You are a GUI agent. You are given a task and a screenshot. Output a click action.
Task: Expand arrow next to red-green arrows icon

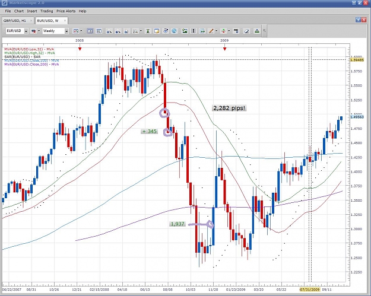[229, 31]
